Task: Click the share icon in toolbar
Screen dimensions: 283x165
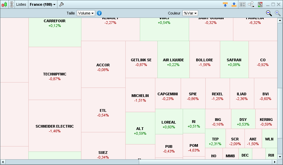Action: click(x=251, y=4)
